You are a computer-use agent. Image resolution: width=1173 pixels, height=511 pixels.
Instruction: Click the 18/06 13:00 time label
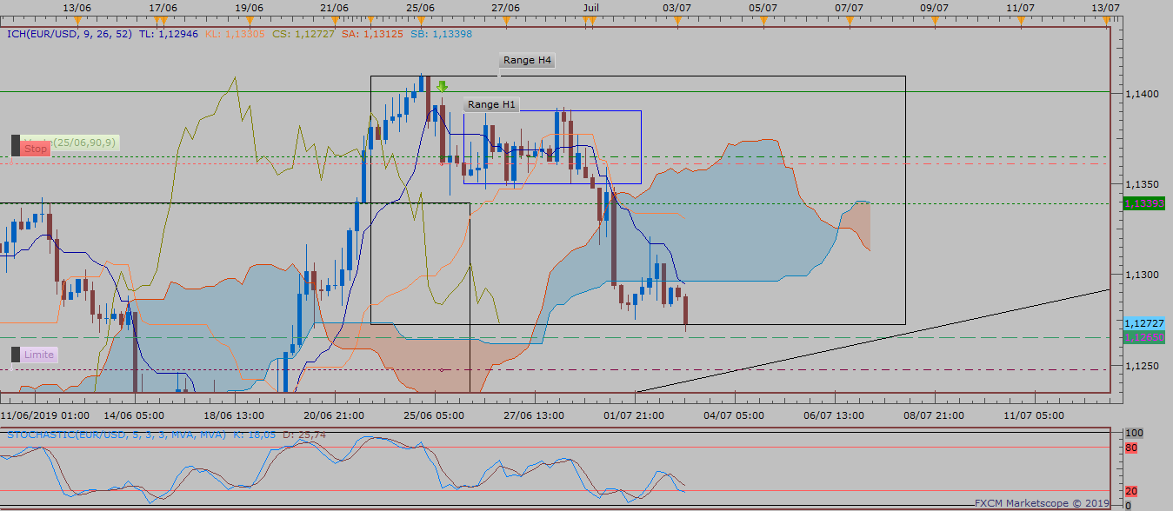(233, 415)
